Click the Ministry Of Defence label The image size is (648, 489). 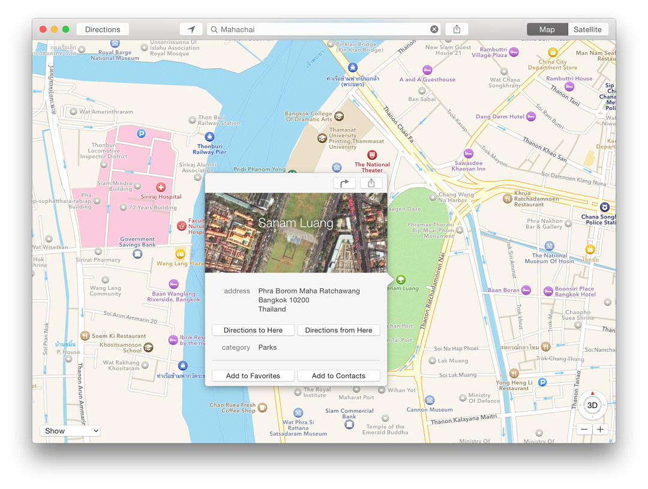tap(484, 398)
